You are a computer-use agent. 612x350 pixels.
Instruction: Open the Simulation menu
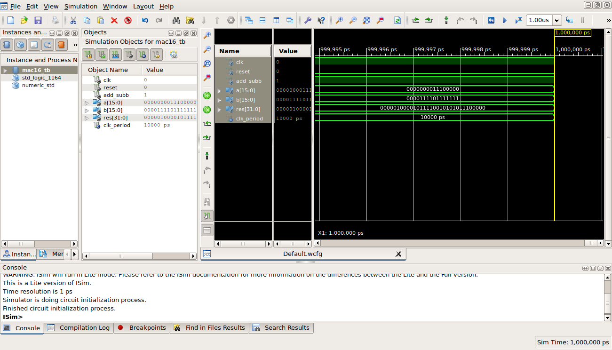coord(80,6)
